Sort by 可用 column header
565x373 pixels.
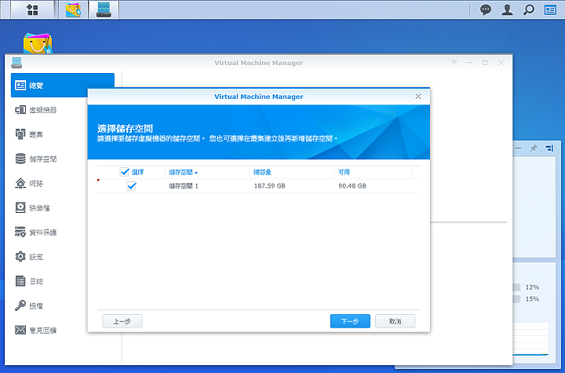(374, 173)
